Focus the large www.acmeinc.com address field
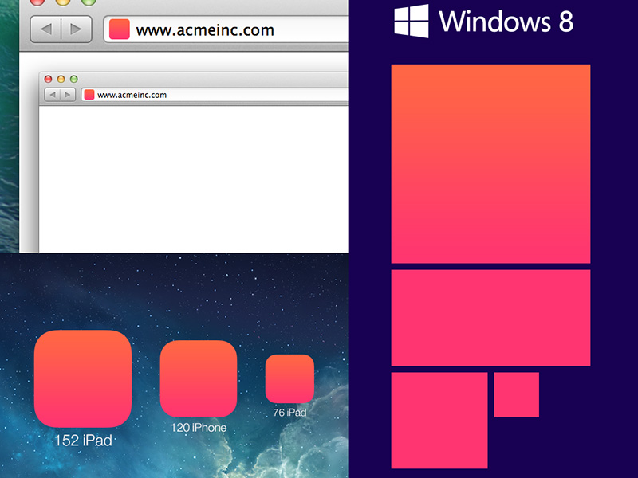This screenshot has width=638, height=478. click(231, 31)
